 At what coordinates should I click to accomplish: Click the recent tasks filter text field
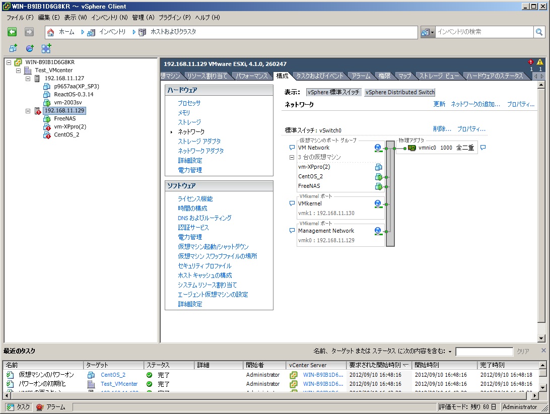(484, 352)
